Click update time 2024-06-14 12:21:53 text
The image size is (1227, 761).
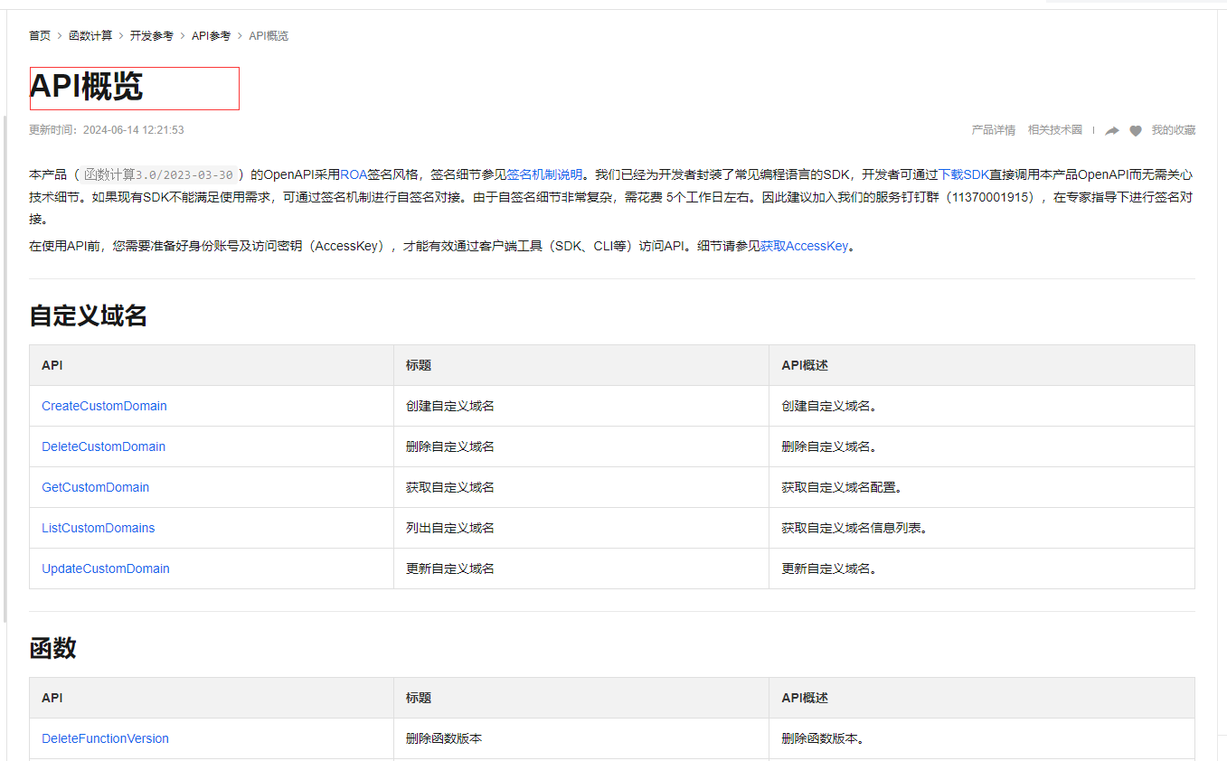106,130
